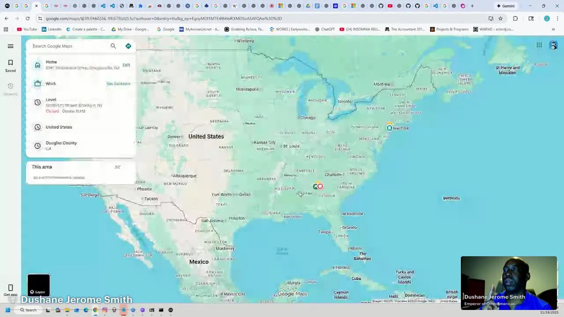Choose Douglas County from recent searches

pyautogui.click(x=81, y=146)
